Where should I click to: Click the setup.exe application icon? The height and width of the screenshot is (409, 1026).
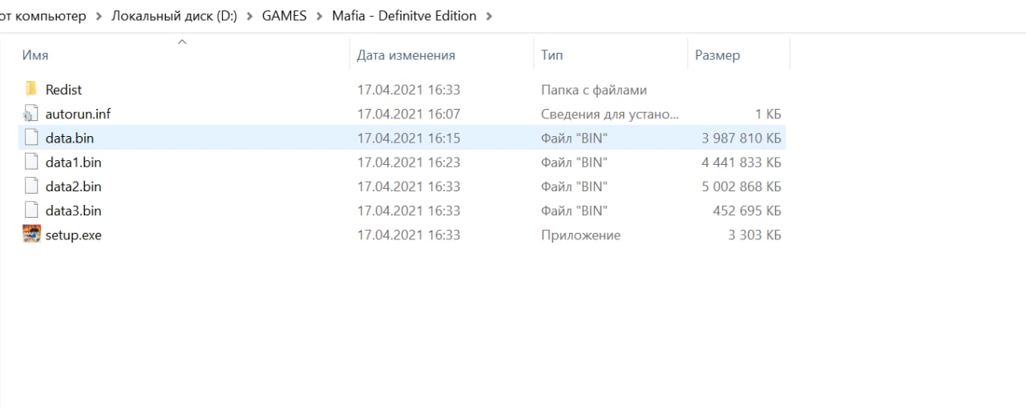tap(31, 235)
